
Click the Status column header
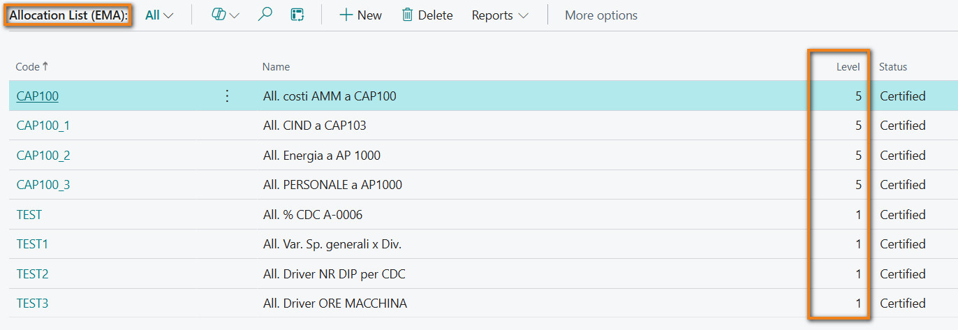click(893, 67)
